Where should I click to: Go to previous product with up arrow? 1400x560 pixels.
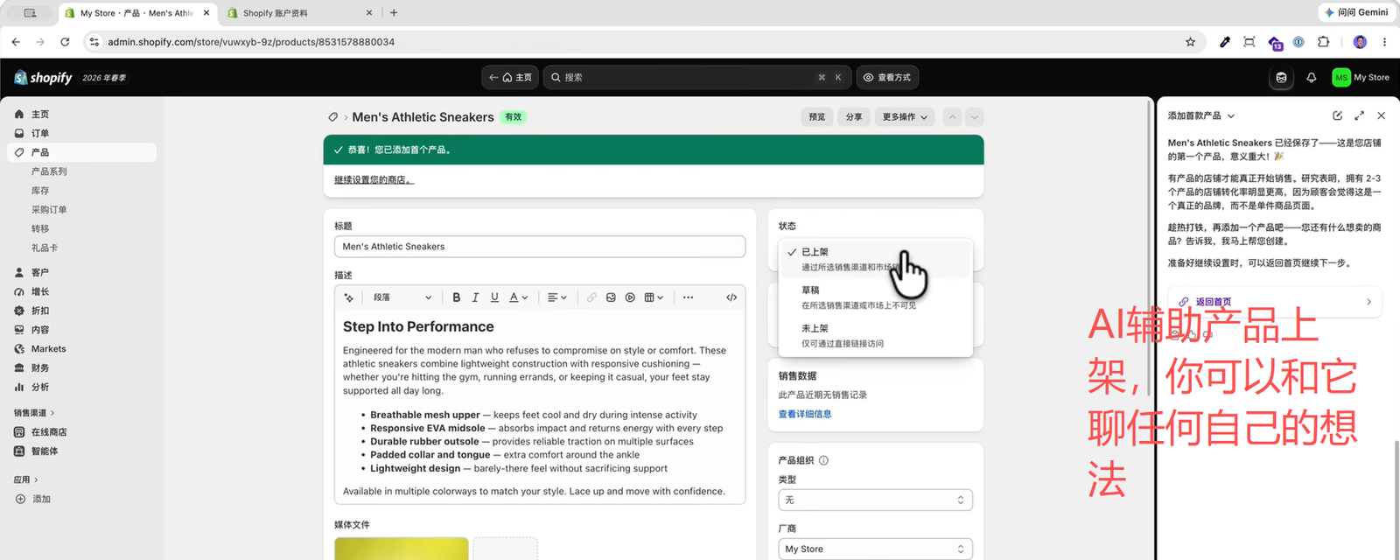952,117
